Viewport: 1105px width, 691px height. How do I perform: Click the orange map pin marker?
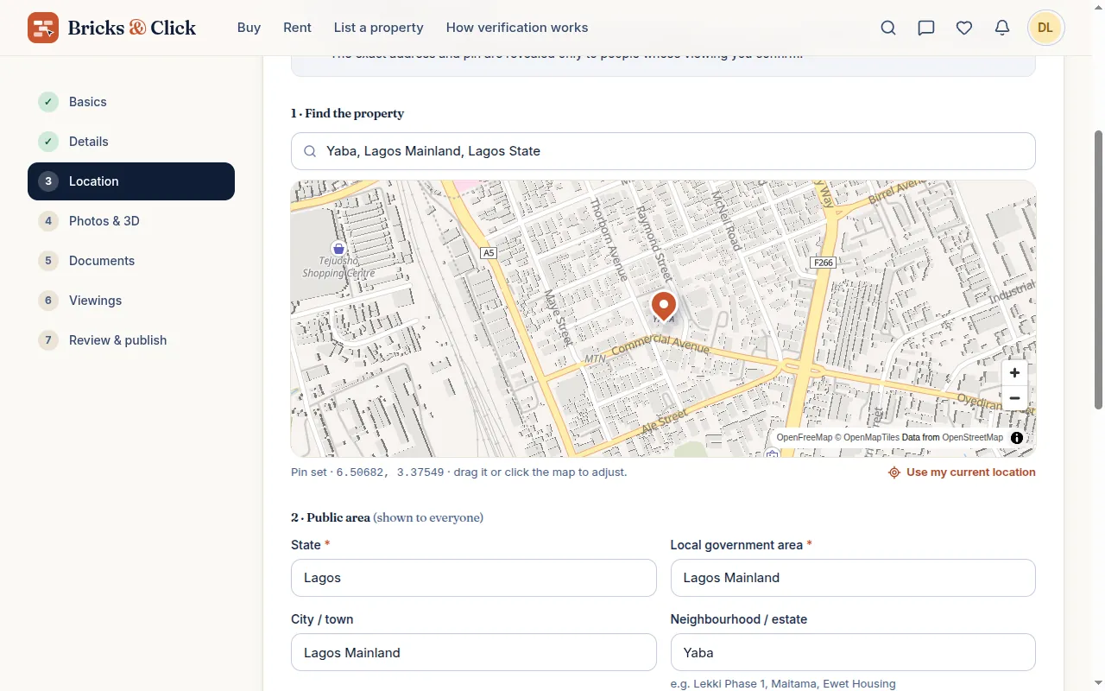664,306
